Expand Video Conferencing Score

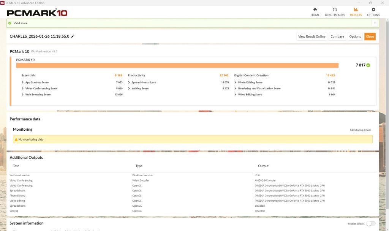click(22, 89)
